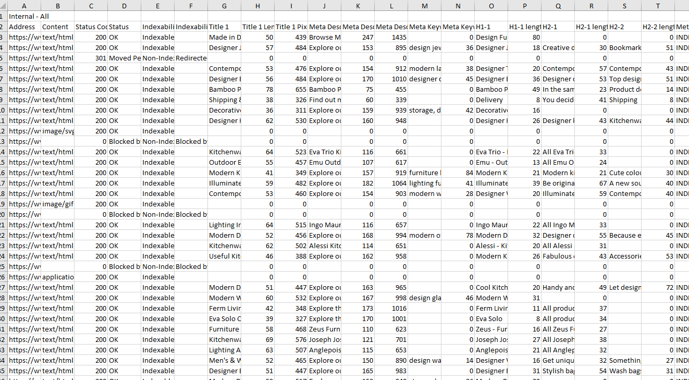Click the column L header

391,6
